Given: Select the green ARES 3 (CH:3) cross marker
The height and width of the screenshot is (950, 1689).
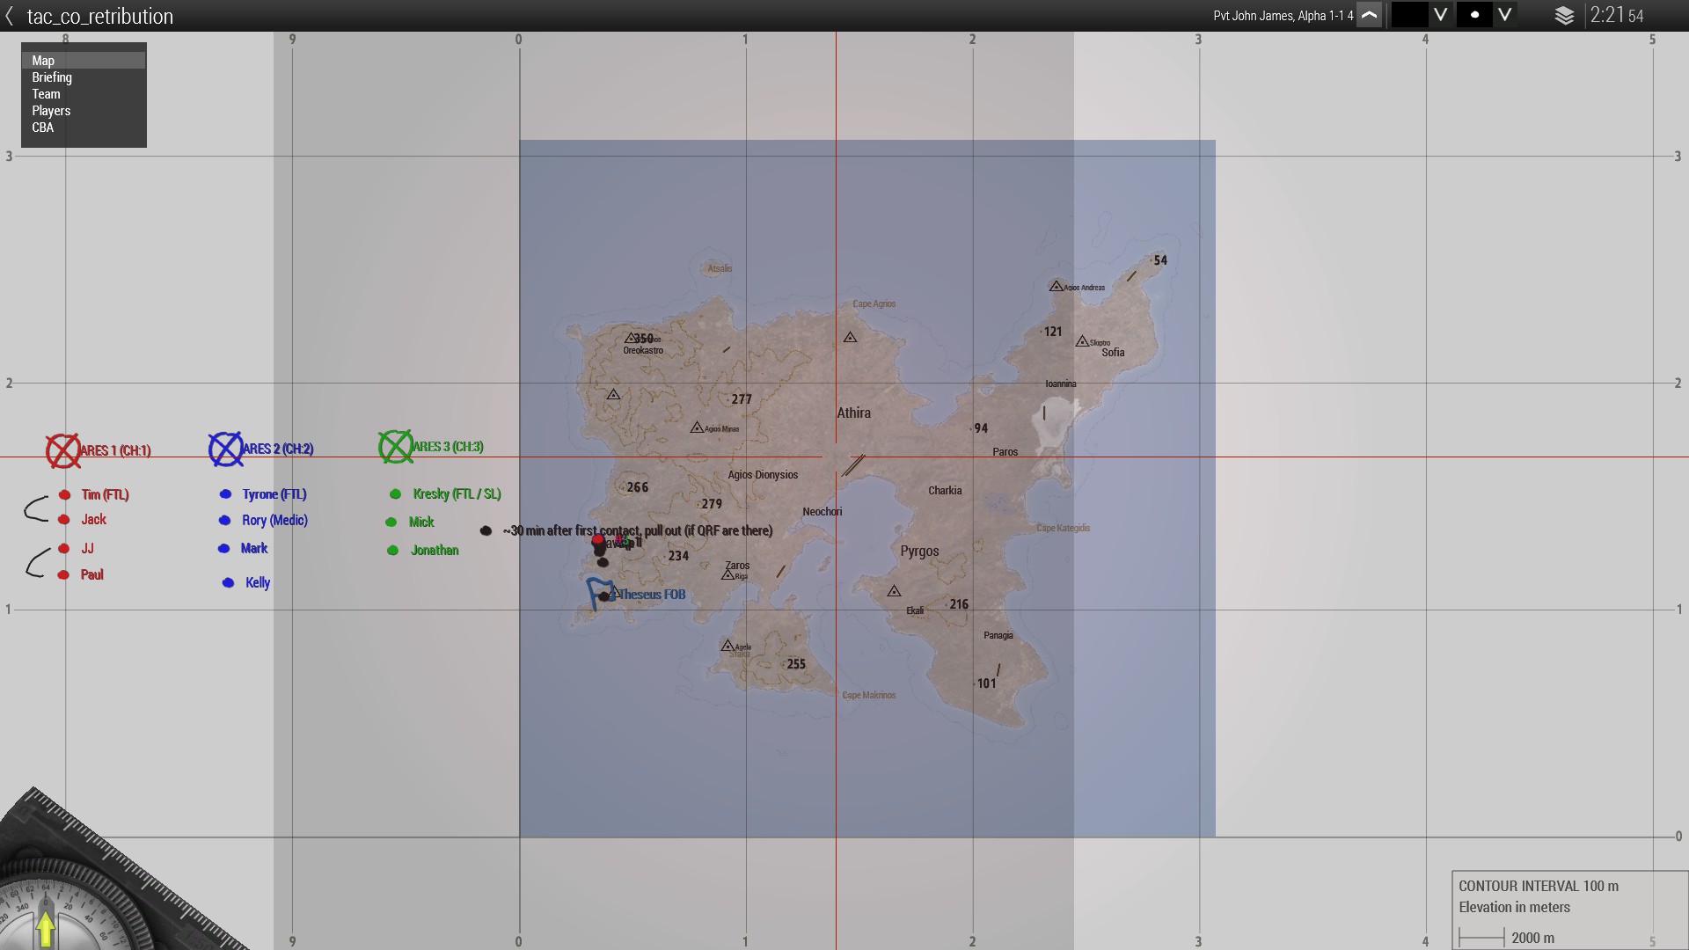Looking at the screenshot, I should click(398, 446).
